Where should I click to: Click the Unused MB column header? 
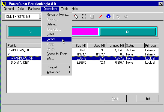116,46
